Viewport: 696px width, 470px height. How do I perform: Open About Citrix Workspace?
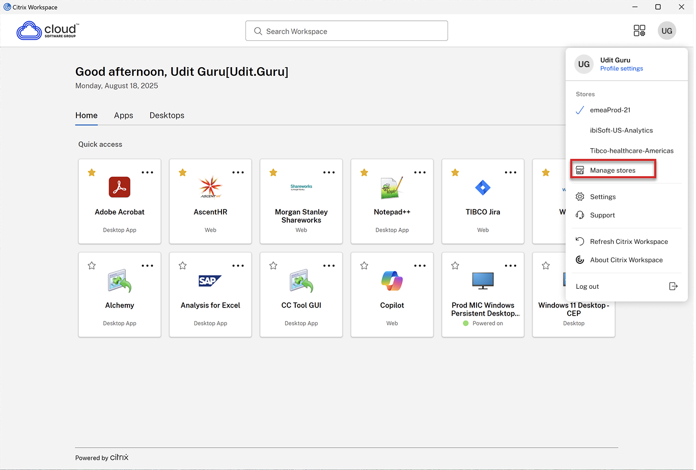coord(626,260)
